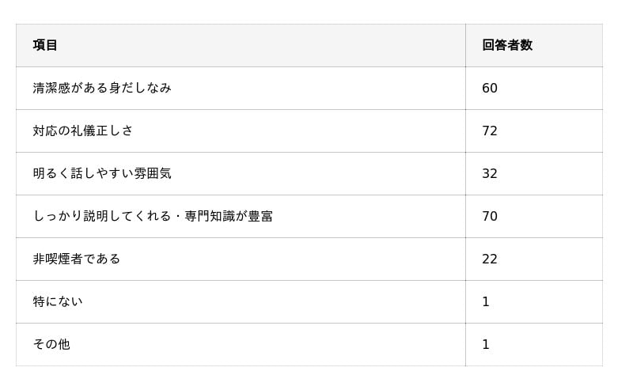This screenshot has height=390, width=633.
Task: Click the value 32 in 回答者数 column
Action: tap(489, 173)
